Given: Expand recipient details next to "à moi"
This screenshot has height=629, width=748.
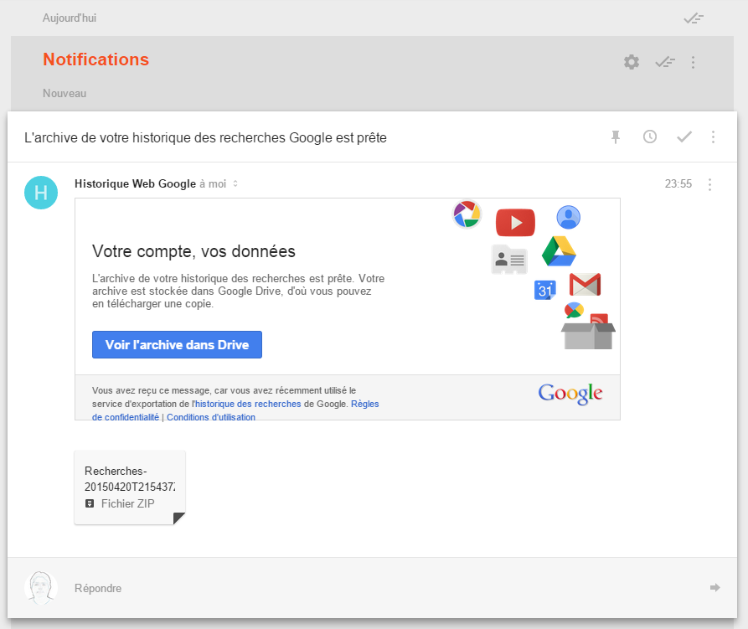Looking at the screenshot, I should [235, 183].
